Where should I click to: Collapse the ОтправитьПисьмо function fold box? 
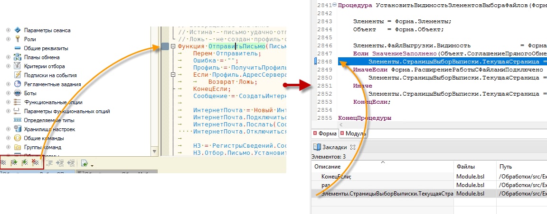pos(173,46)
